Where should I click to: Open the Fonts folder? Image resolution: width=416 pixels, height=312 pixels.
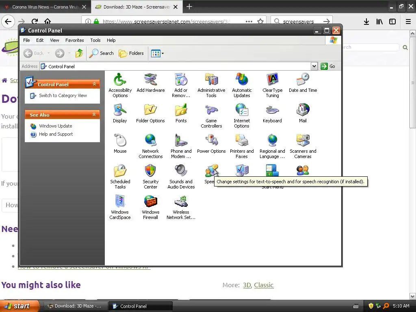[x=181, y=113]
